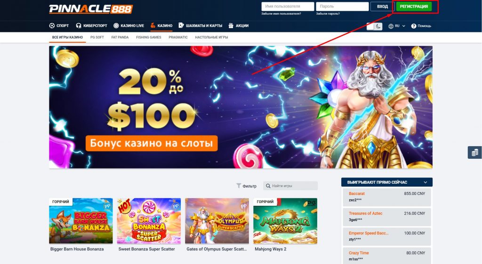Open the floating coins stack widget
The width and height of the screenshot is (482, 264).
click(474, 152)
